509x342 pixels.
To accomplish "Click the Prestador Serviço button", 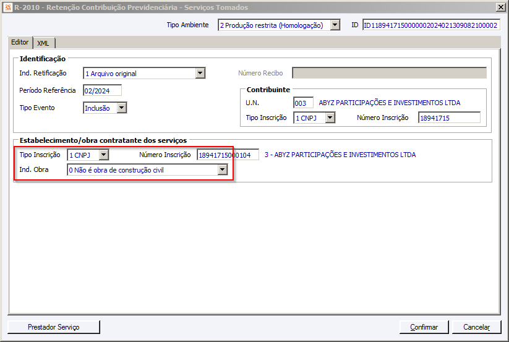I will tap(54, 327).
